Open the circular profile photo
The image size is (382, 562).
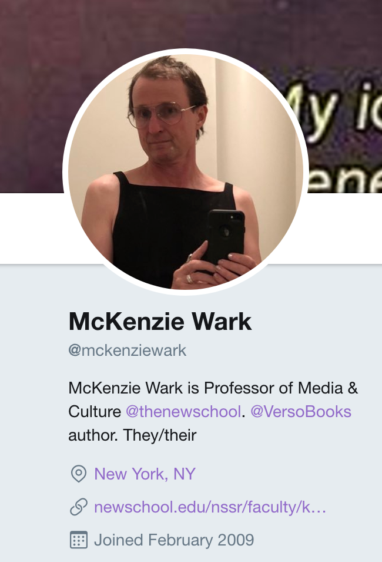tap(186, 171)
